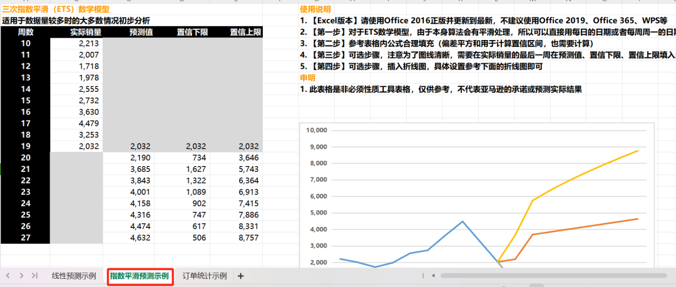Select forecast value cell 4,316

129,214
